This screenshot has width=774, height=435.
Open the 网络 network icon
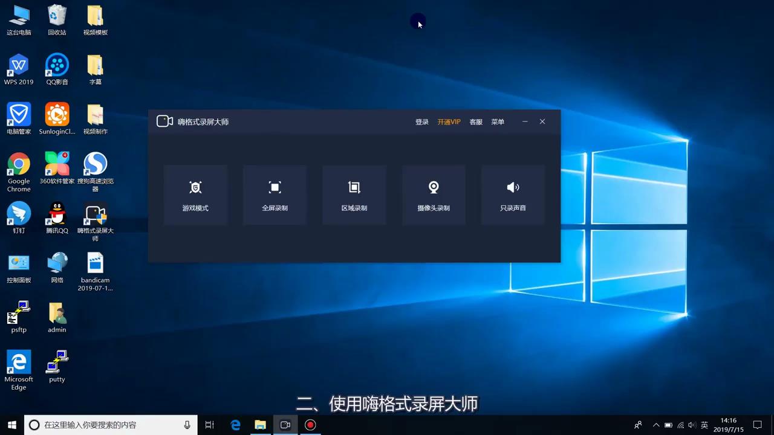[x=57, y=268]
